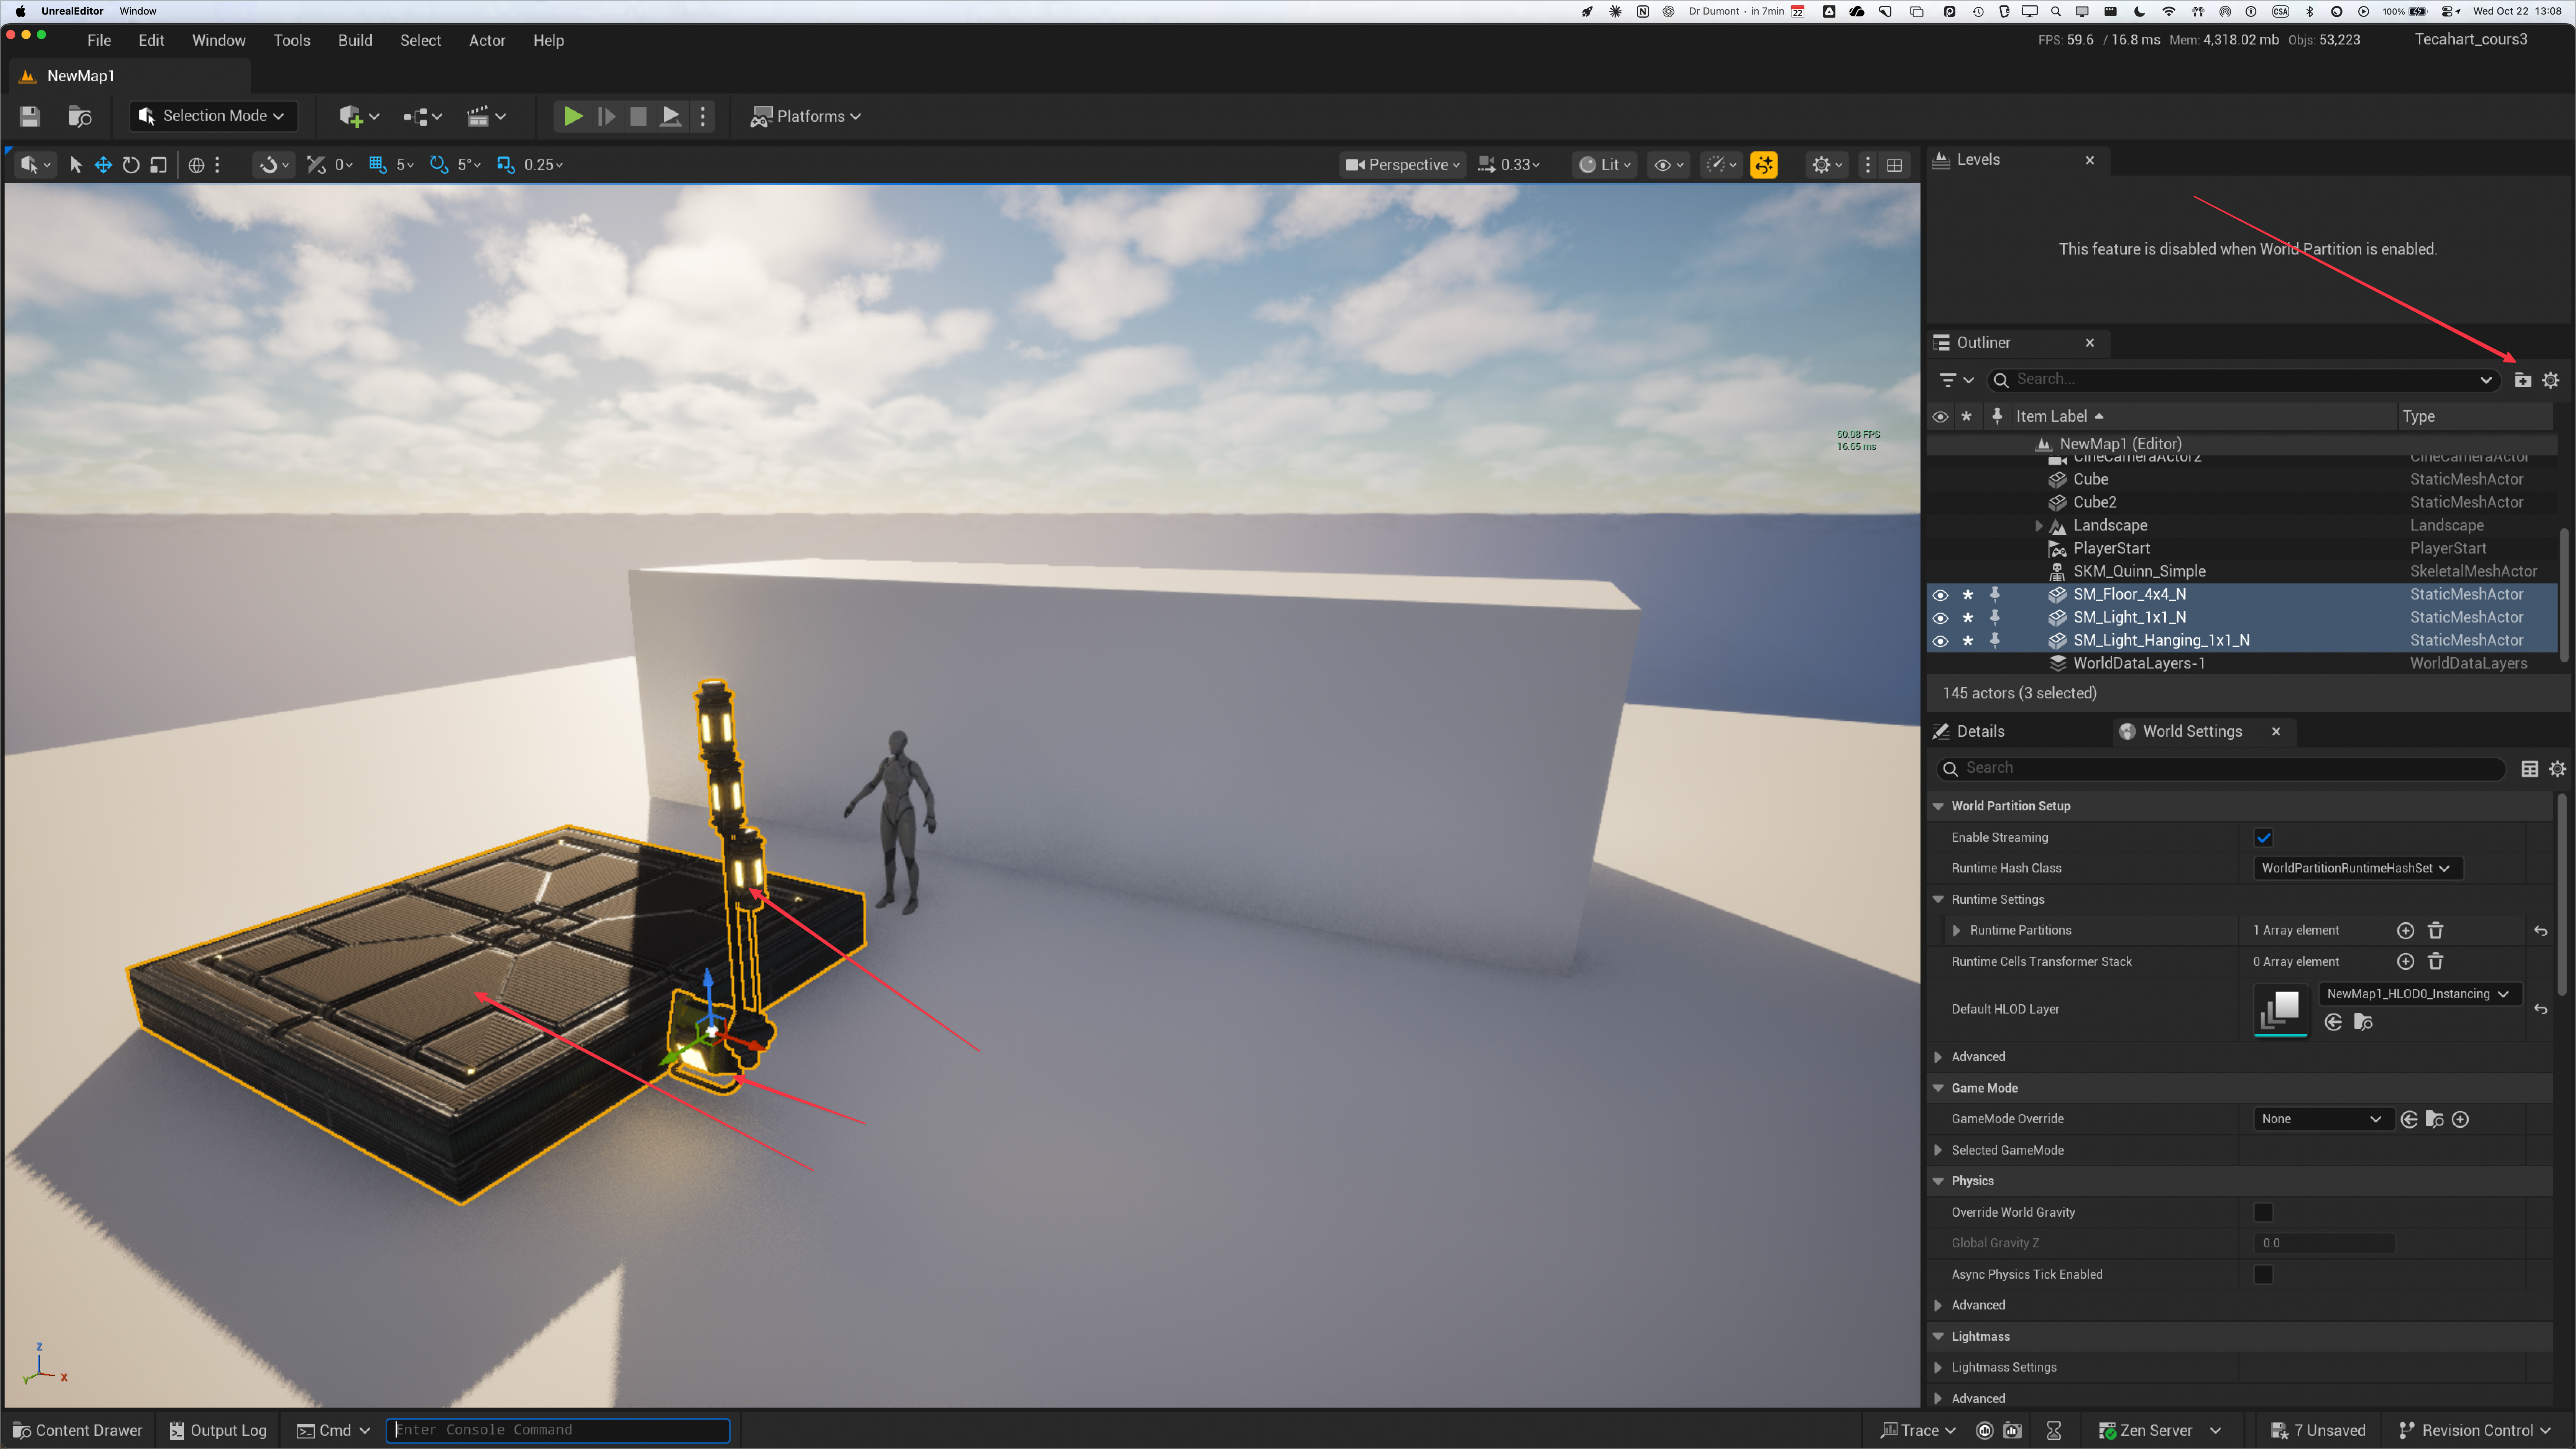Open the viewport settings gear menu
2576x1449 pixels.
click(1827, 165)
